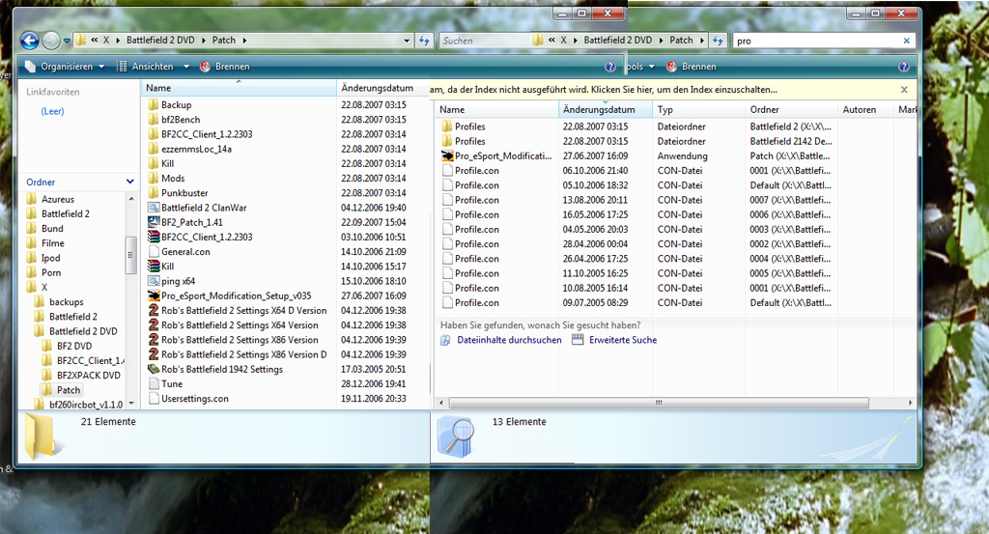Image resolution: width=989 pixels, height=534 pixels.
Task: Collapse the Ordner folder pane chevron
Action: pyautogui.click(x=130, y=182)
